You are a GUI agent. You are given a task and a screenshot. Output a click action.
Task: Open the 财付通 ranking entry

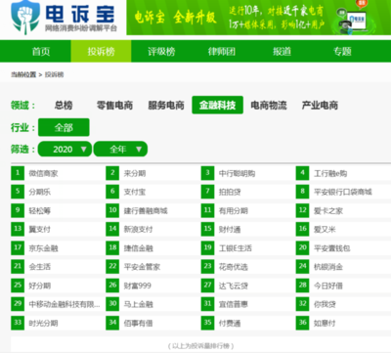[230, 230]
